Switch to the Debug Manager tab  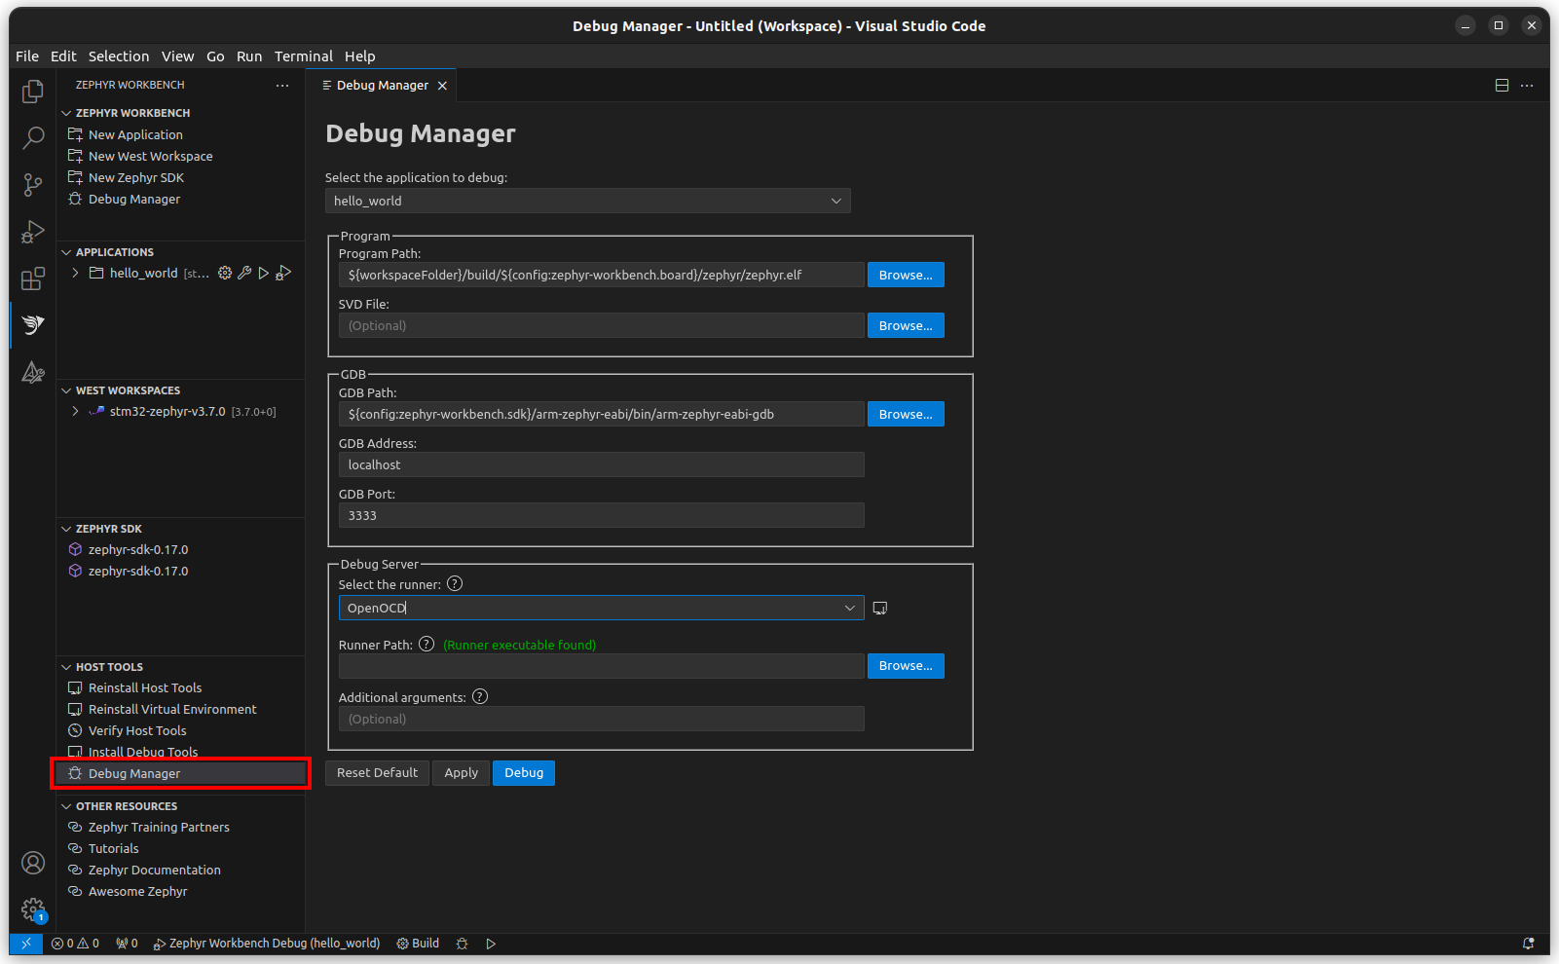[x=381, y=85]
